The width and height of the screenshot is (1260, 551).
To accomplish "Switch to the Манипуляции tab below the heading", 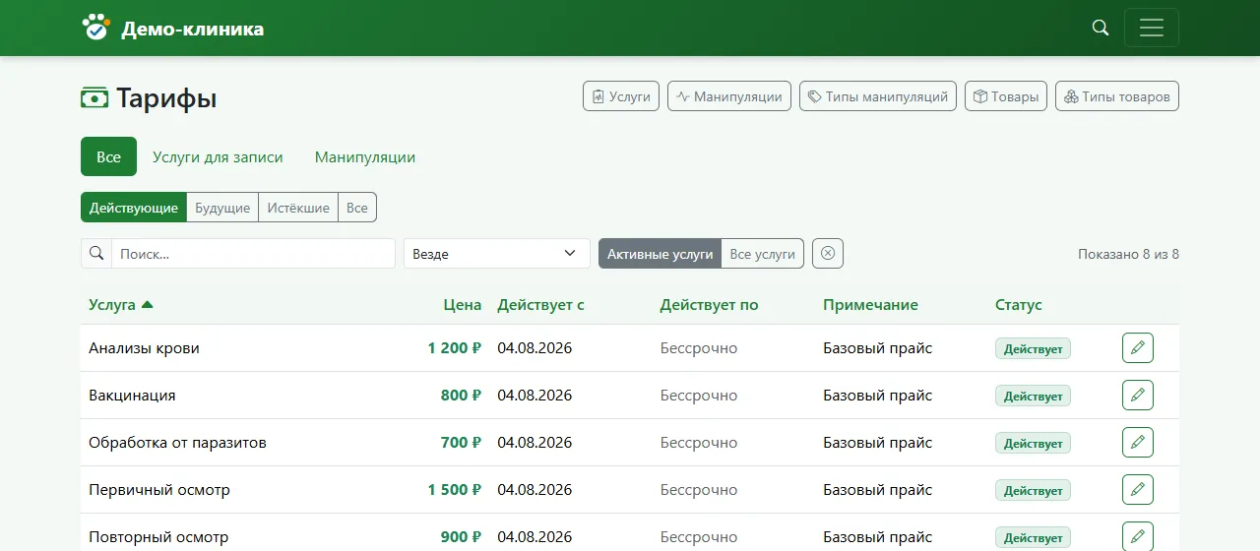I will [x=365, y=156].
